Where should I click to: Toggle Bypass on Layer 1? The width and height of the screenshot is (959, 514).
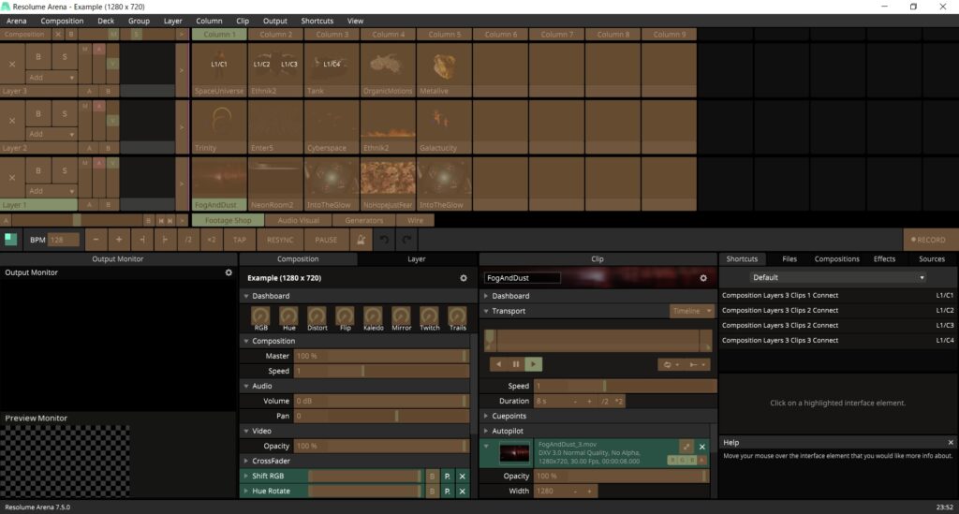pos(37,170)
